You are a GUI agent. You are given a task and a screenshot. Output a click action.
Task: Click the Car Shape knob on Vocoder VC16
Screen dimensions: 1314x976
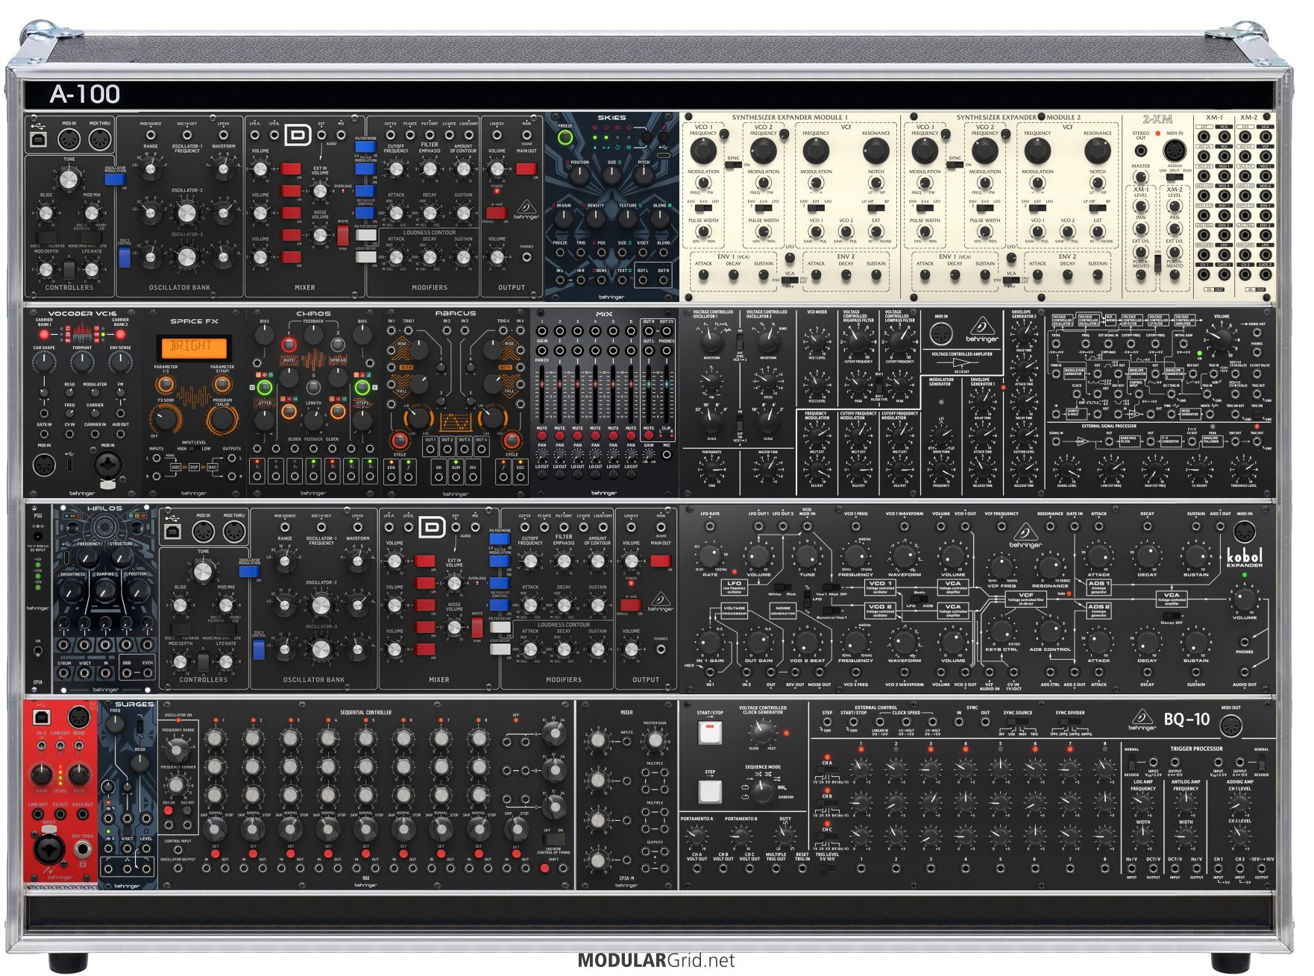[x=44, y=363]
